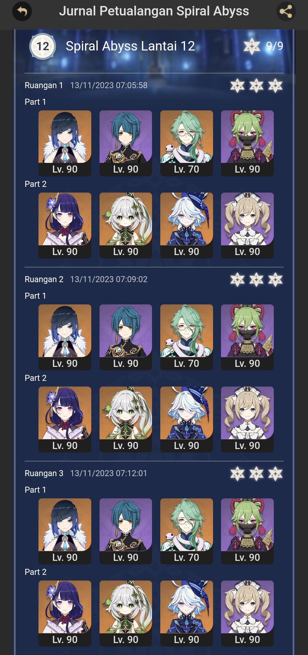Viewport: 308px width, 655px height.
Task: Tap blue top-hat character in Ruangan 2 Part 2
Action: click(187, 419)
